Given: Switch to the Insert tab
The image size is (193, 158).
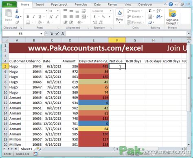Looking at the screenshot, I should pos(40,4).
